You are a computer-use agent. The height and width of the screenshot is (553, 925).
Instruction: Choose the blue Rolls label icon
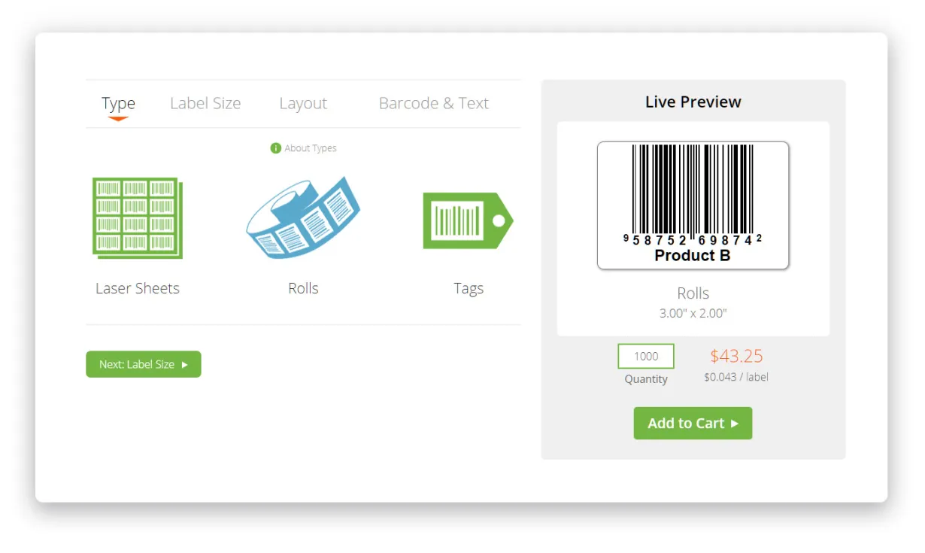(x=303, y=218)
